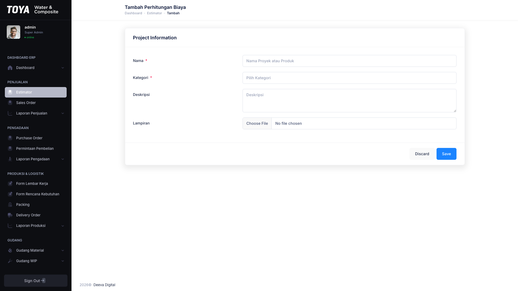Focus the Nama Proyek atau Produk field
The height and width of the screenshot is (291, 518).
(x=349, y=61)
